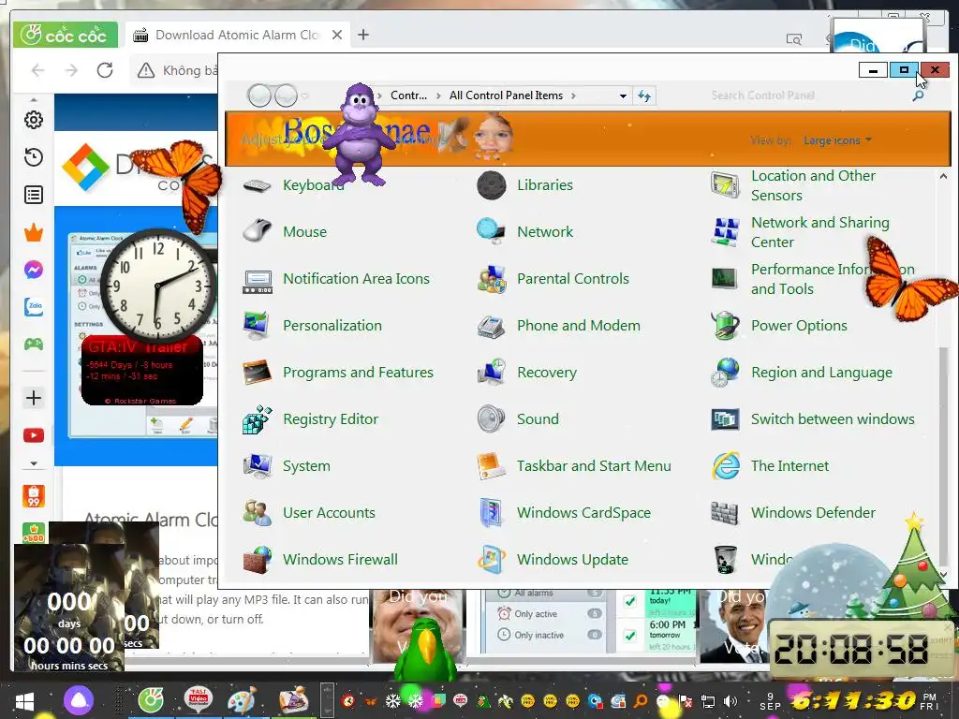Click the Coc Coc logo button
The height and width of the screenshot is (719, 959).
pyautogui.click(x=65, y=35)
